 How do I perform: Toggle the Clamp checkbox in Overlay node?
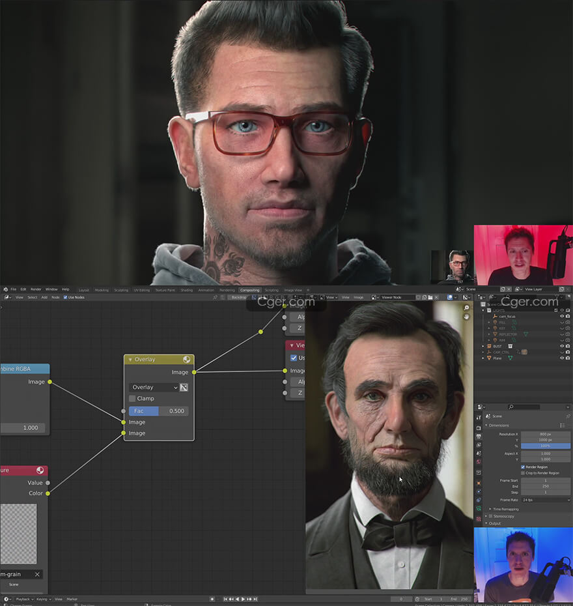[x=132, y=398]
